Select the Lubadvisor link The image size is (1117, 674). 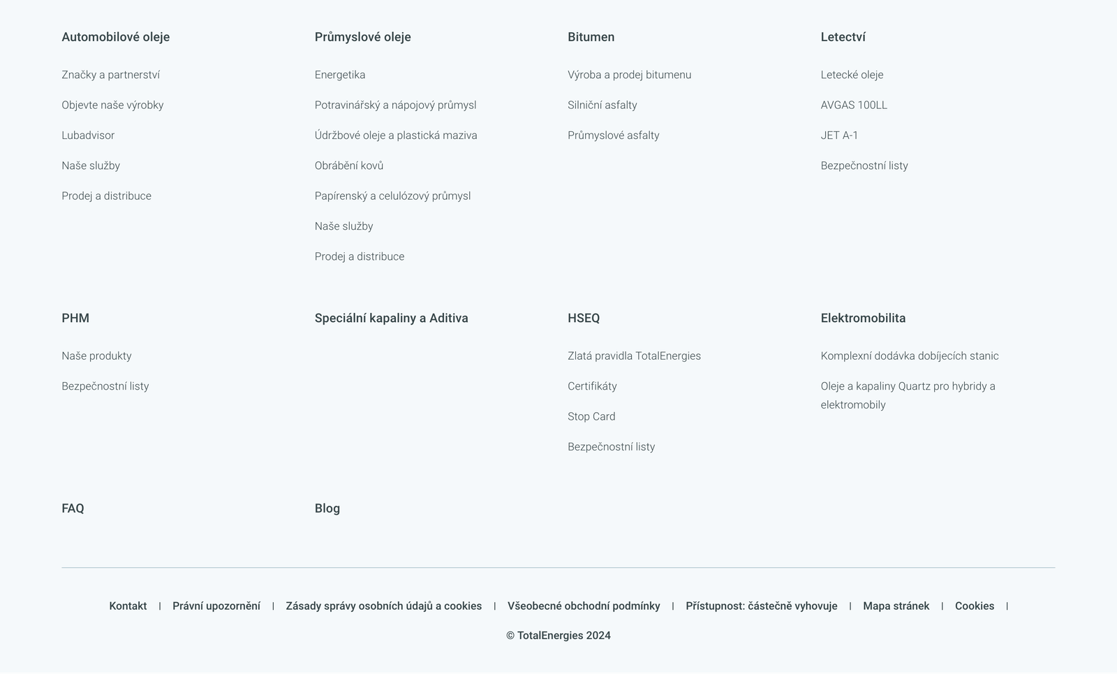(88, 135)
